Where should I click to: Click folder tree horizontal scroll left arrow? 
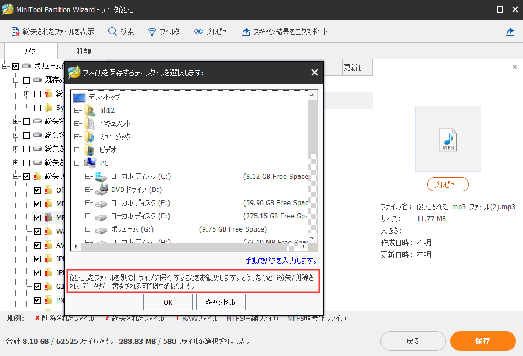(75, 247)
